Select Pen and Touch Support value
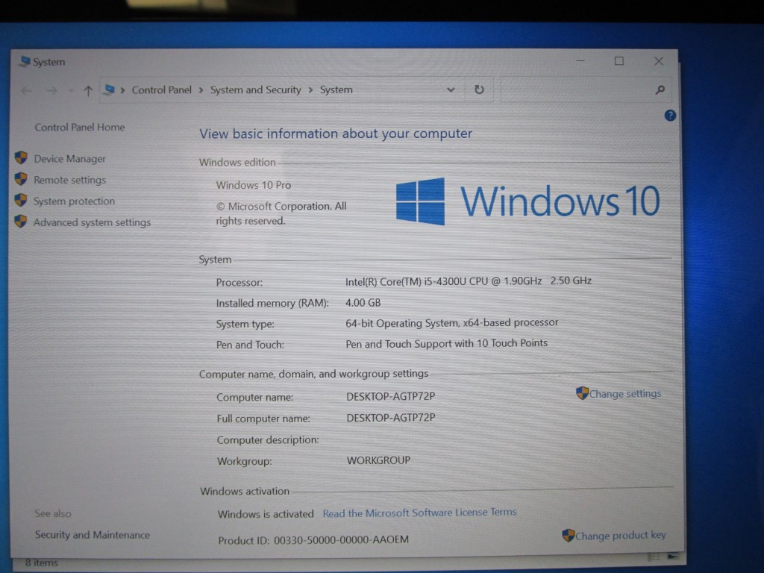The image size is (764, 573). 446,343
